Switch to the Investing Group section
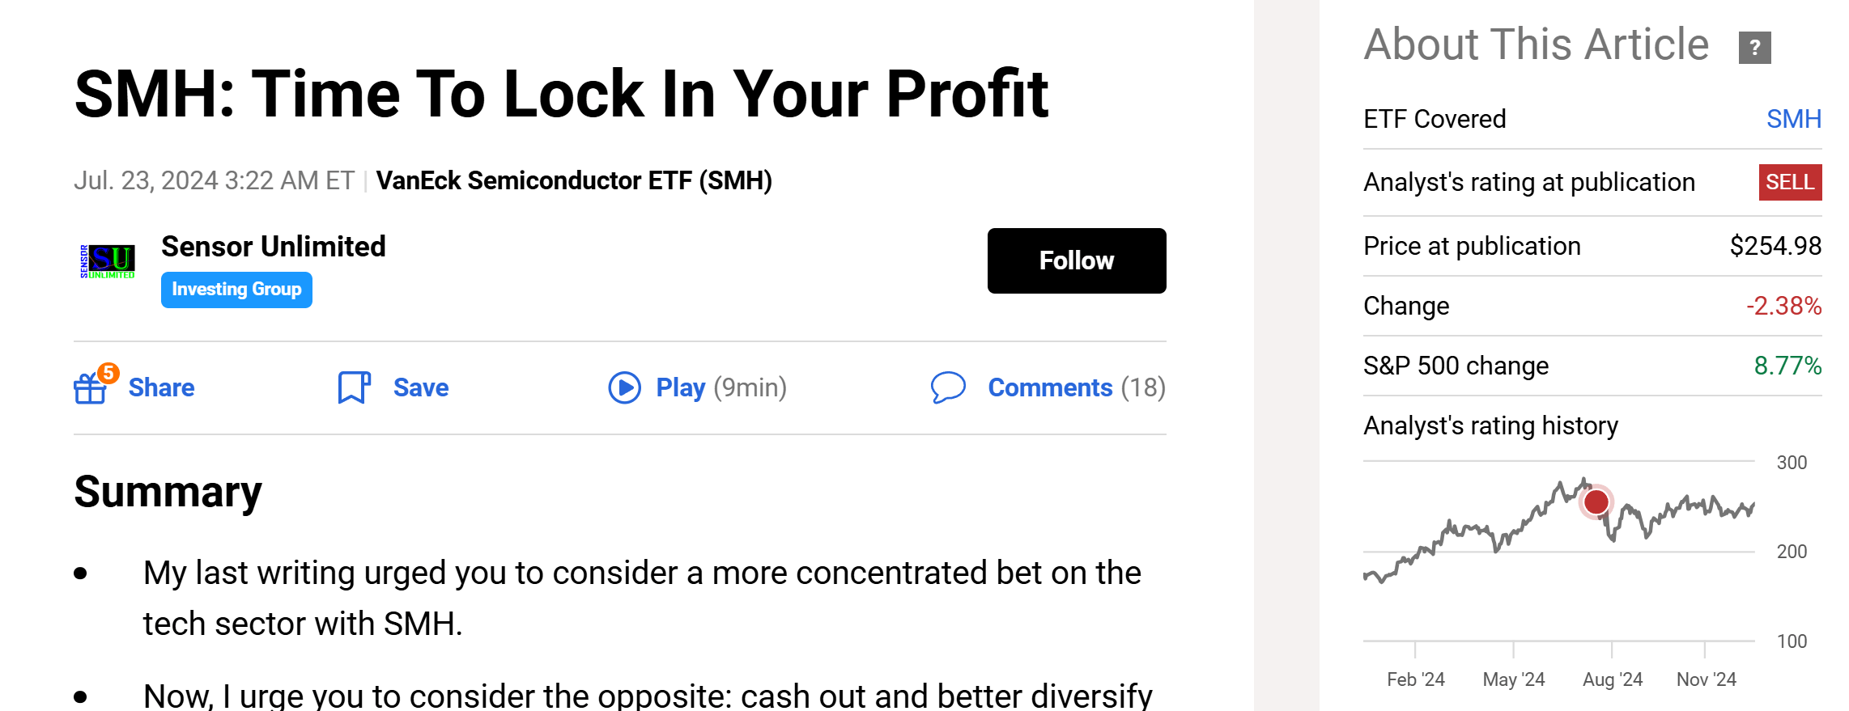1849x711 pixels. 236,289
